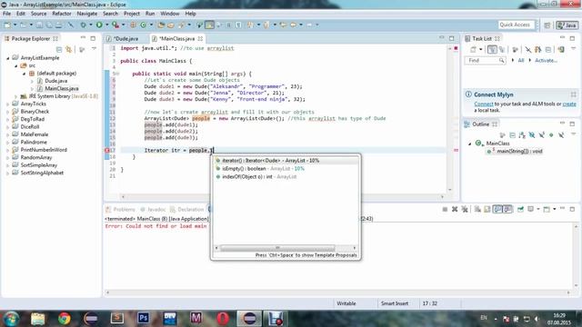Open File Explorer from the taskbar

pos(37,318)
